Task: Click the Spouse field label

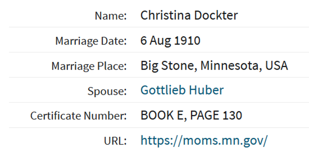Action: tap(107, 91)
